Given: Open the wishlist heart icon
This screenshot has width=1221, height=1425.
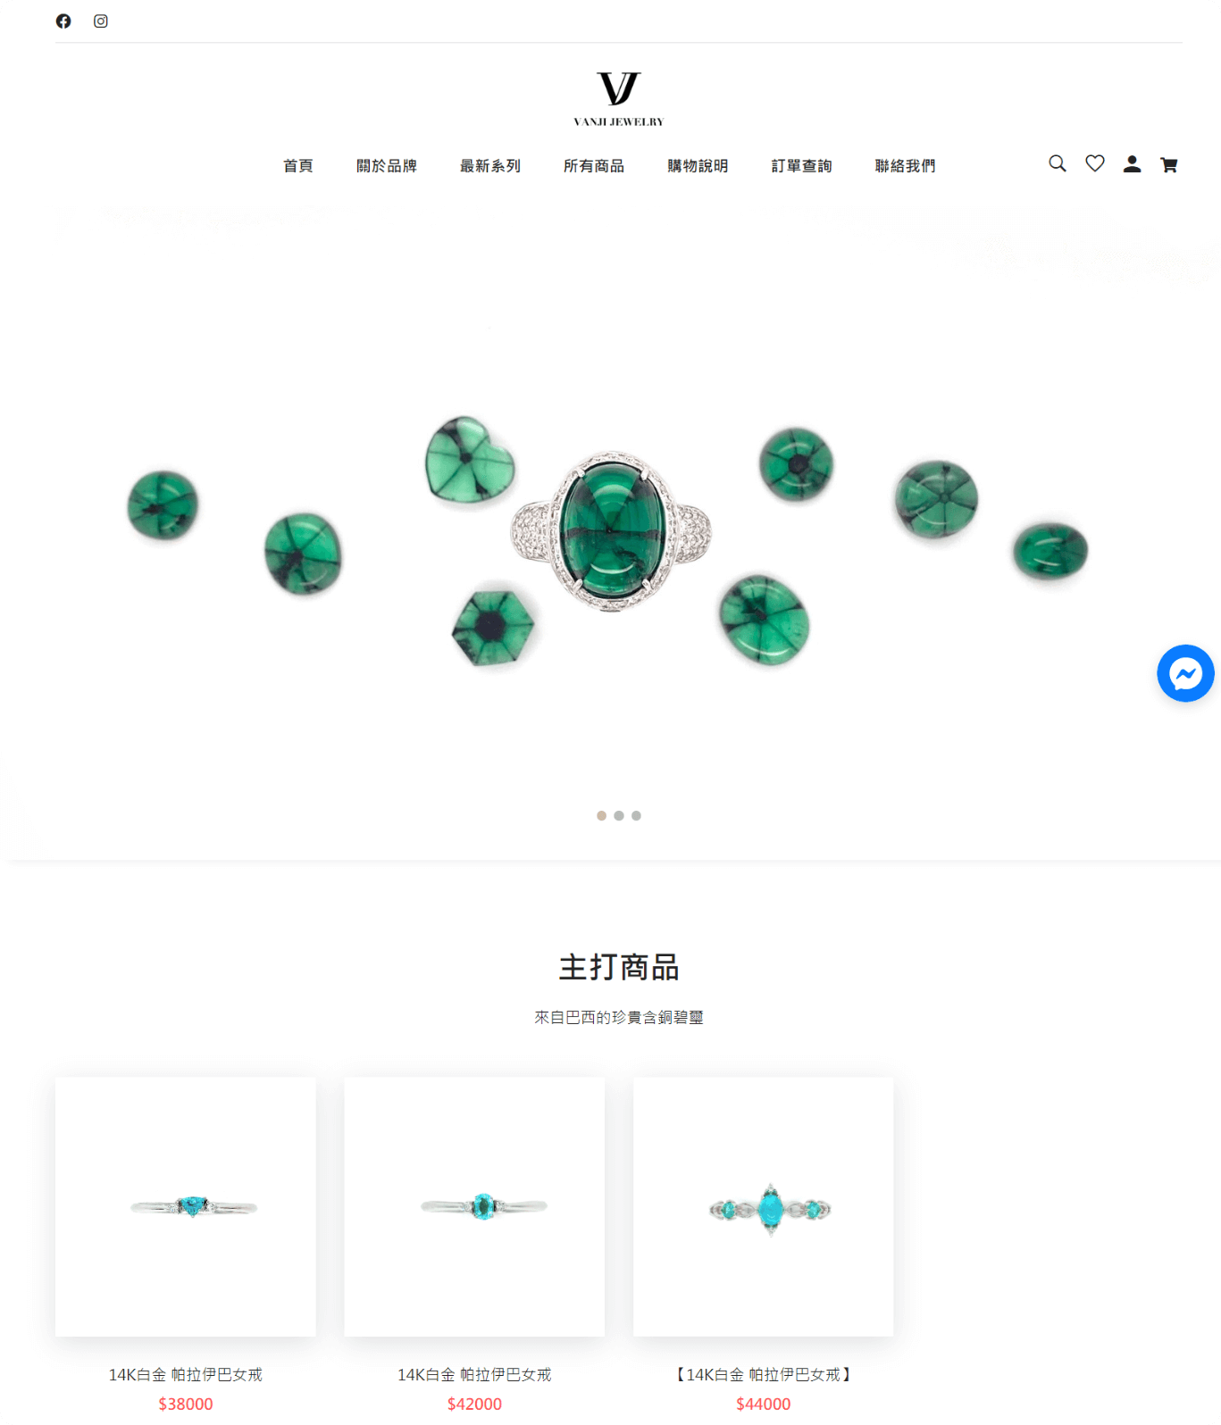Looking at the screenshot, I should [1095, 163].
